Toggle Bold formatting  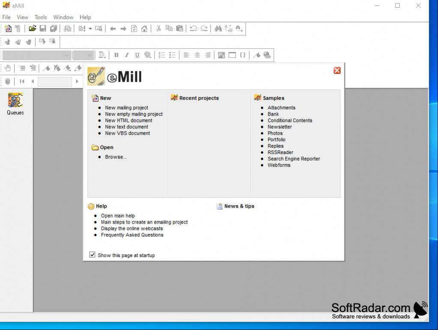pyautogui.click(x=116, y=55)
